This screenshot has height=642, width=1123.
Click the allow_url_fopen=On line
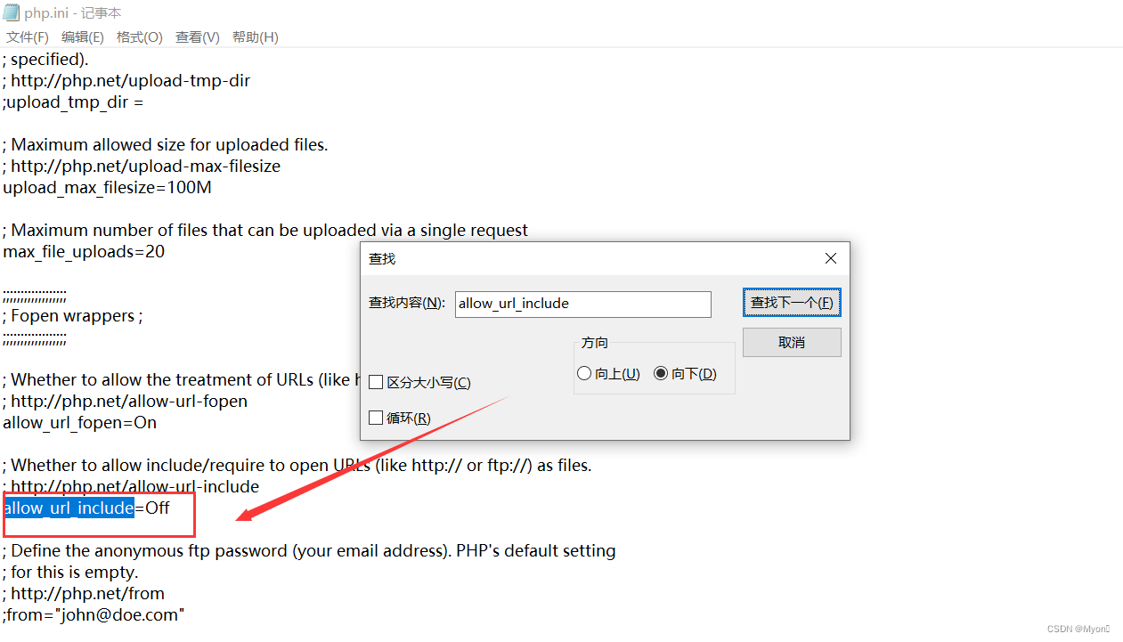tap(79, 422)
